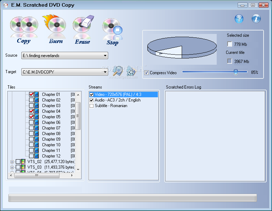Open the Target folder dropdown
Image resolution: width=272 pixels, height=211 pixels.
[105, 72]
